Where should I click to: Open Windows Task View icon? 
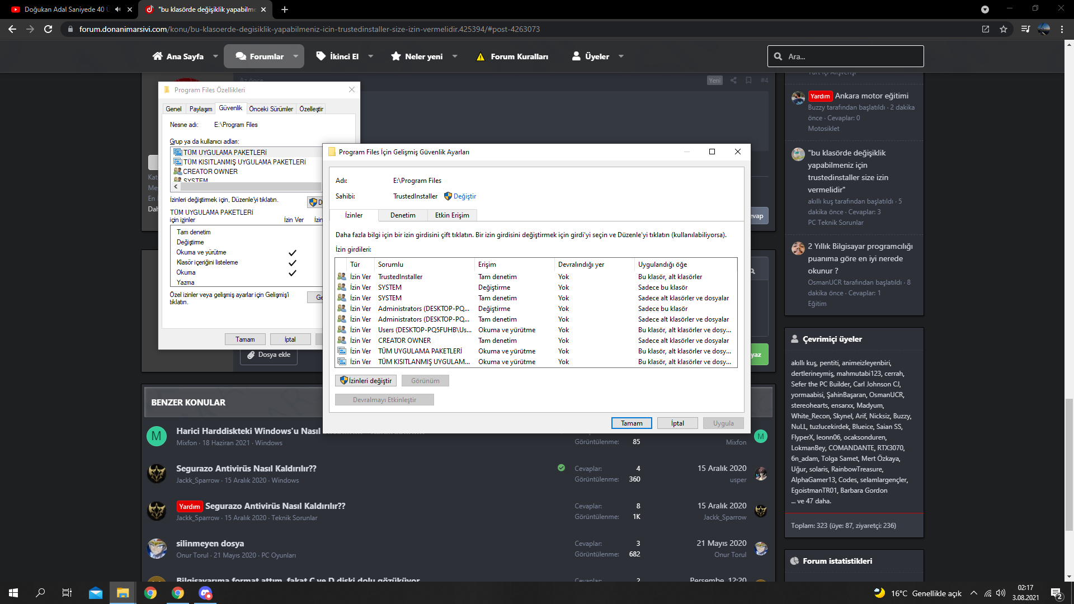coord(67,593)
